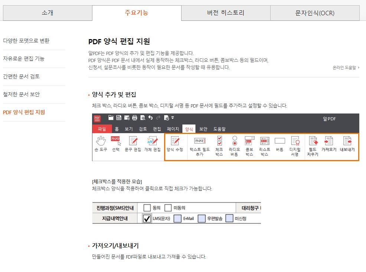Click the print preview magnifier icon
The width and height of the screenshot is (366, 272).
(x=143, y=118)
